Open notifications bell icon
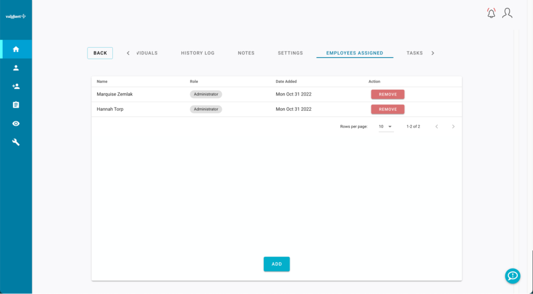Viewport: 533px width, 294px height. [x=491, y=13]
